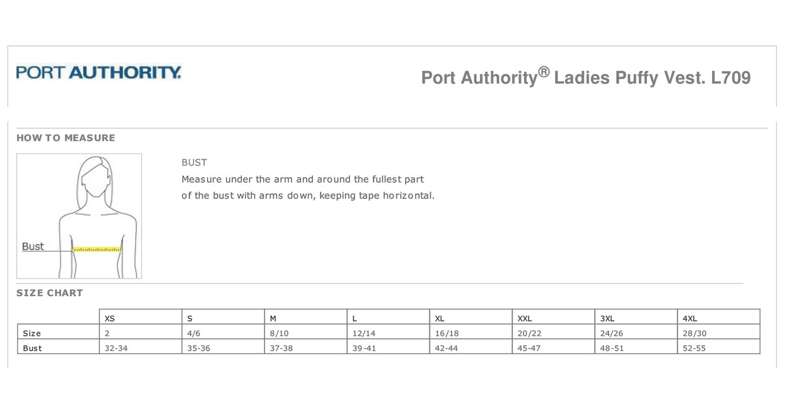Click the 52-55 bust cell
Image resolution: width=785 pixels, height=408 pixels.
[x=694, y=348]
